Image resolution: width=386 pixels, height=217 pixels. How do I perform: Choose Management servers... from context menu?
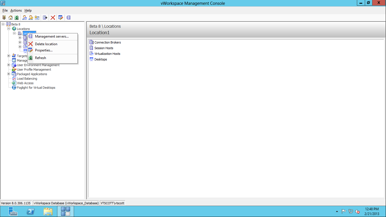coord(52,36)
